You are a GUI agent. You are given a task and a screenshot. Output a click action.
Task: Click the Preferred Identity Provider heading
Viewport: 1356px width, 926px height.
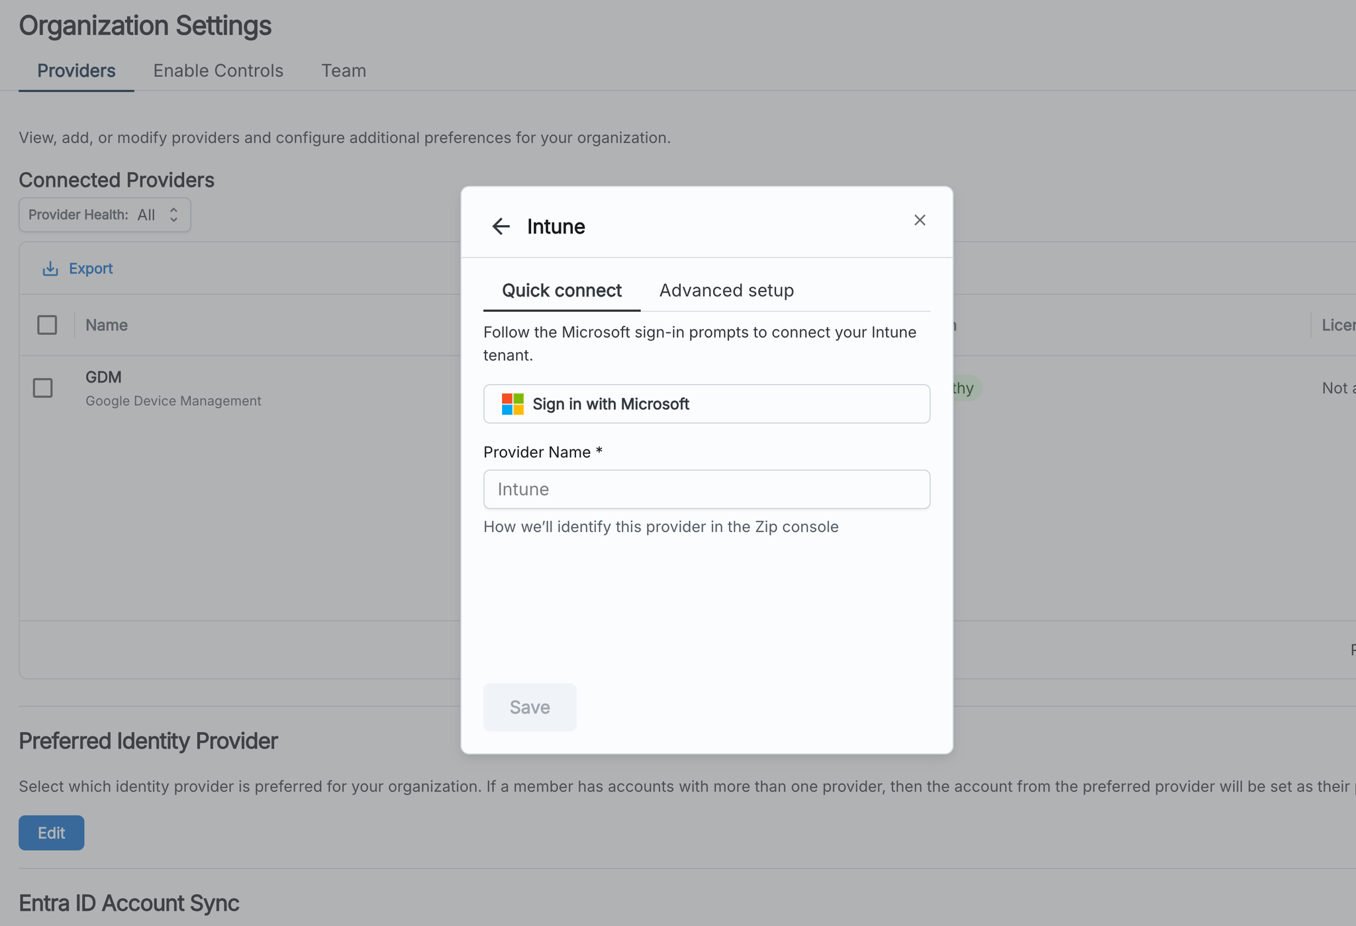click(148, 741)
